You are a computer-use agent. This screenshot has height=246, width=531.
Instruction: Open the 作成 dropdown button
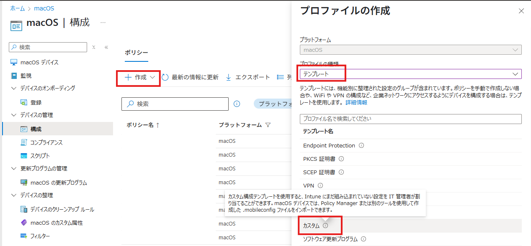pyautogui.click(x=140, y=77)
